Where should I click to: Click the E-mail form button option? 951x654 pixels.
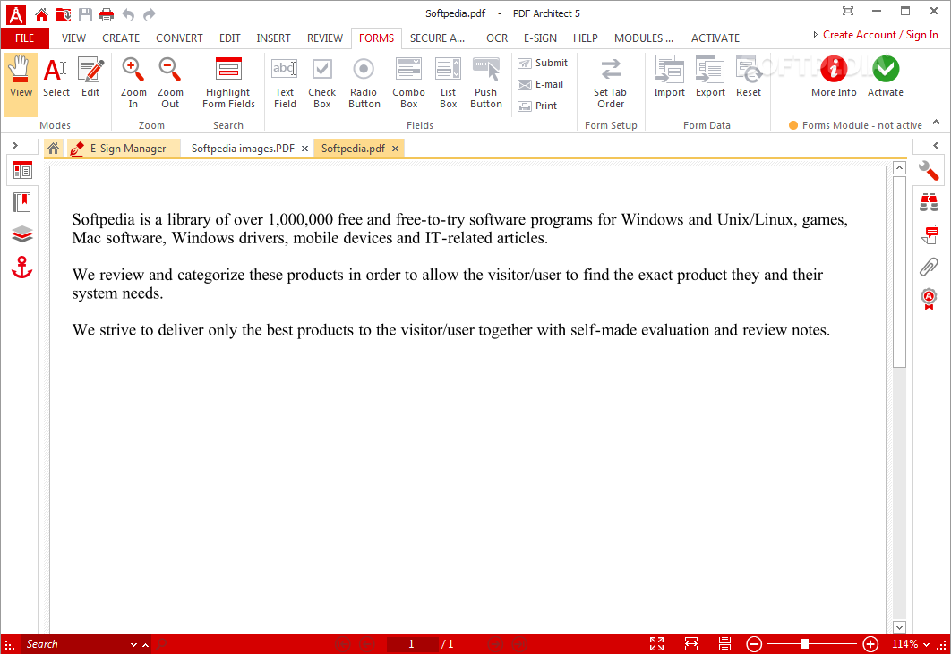pos(540,84)
